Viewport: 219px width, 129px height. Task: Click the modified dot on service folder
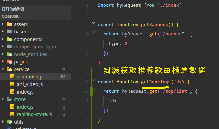[64, 69]
